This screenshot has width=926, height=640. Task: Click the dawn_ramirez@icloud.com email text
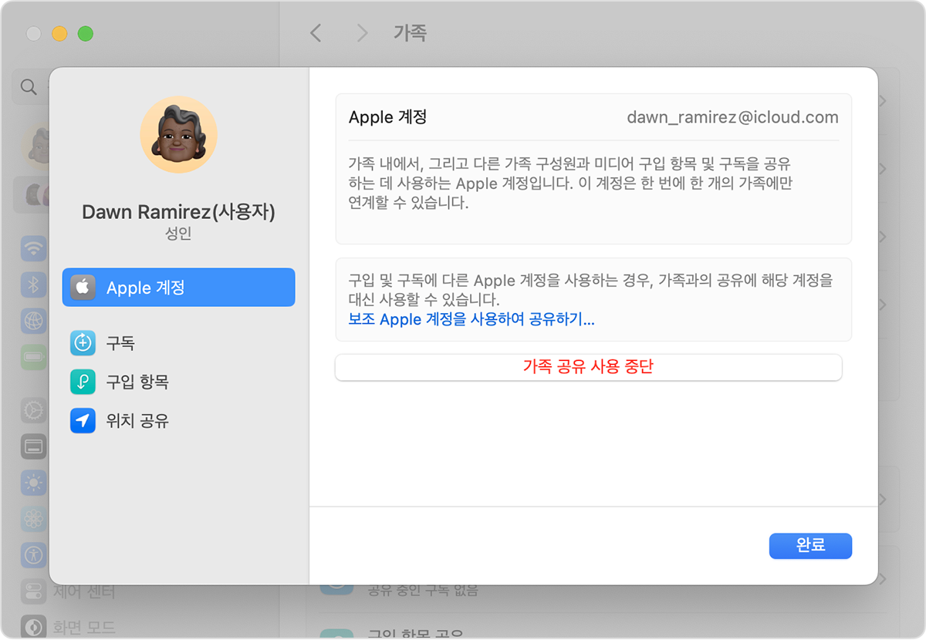click(x=732, y=117)
